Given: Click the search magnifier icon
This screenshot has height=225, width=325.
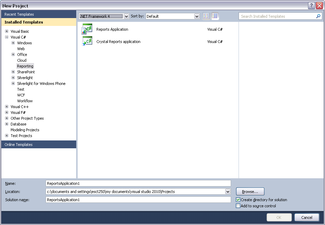Looking at the screenshot, I should [318, 16].
